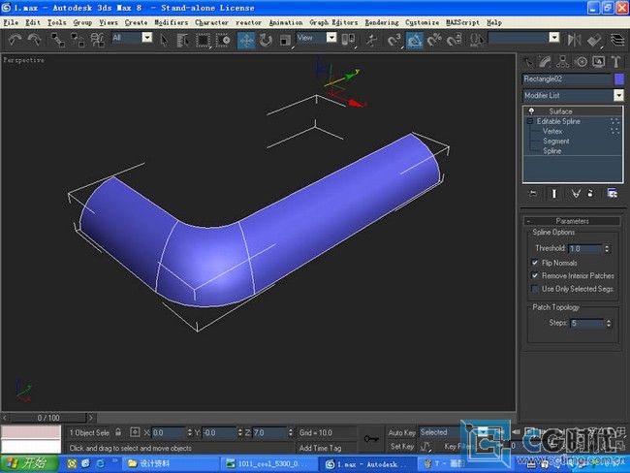
Task: Activate Select and Link tool
Action: tap(58, 40)
